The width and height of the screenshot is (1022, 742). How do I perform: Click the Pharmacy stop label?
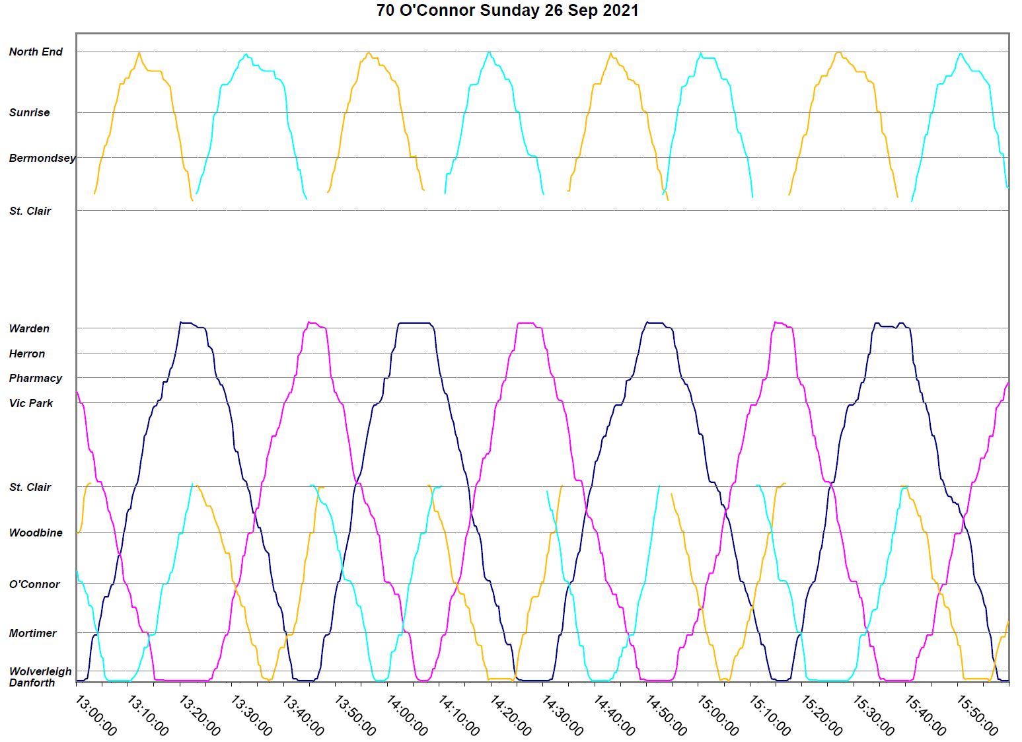coord(36,379)
